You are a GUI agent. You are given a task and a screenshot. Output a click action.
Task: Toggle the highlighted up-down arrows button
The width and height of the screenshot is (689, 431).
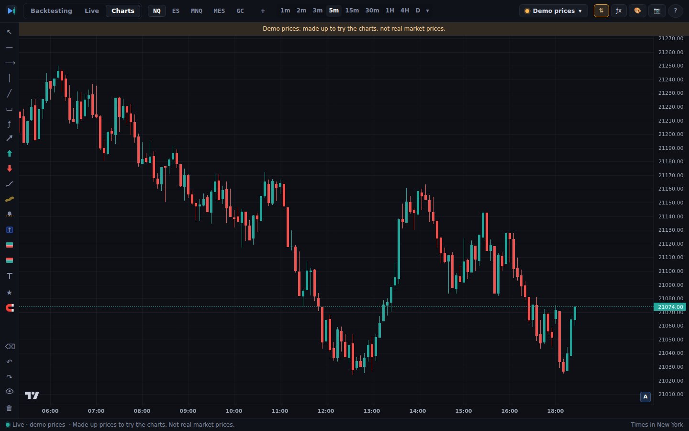601,11
